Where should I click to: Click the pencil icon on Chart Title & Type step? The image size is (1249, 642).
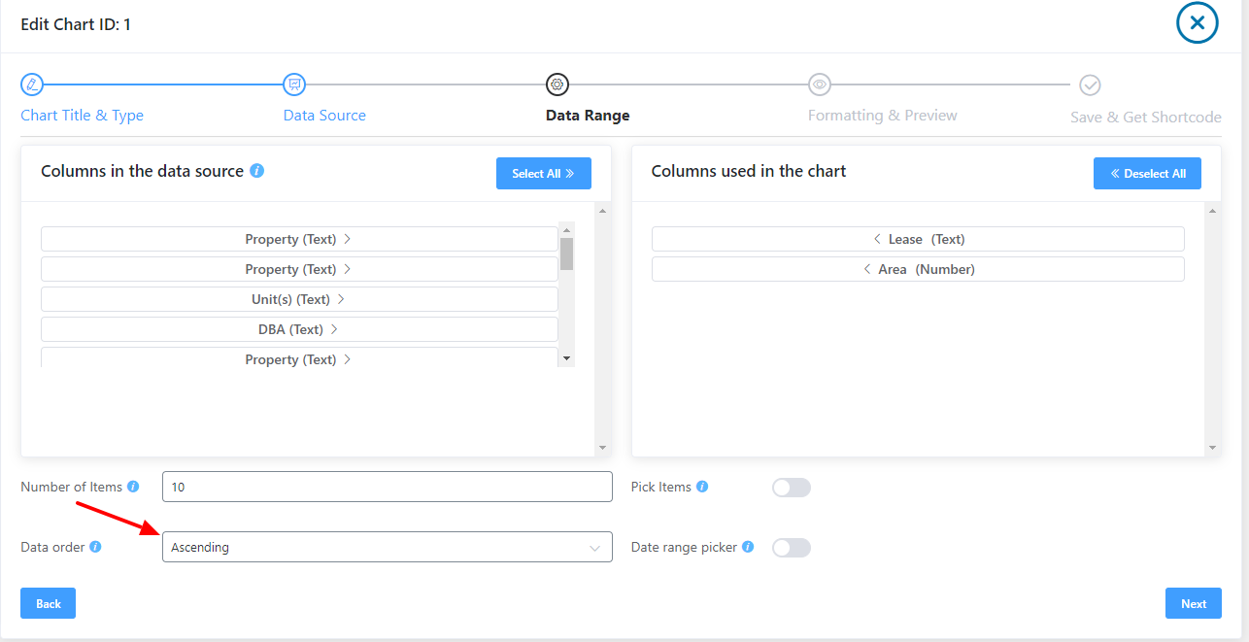click(x=31, y=84)
